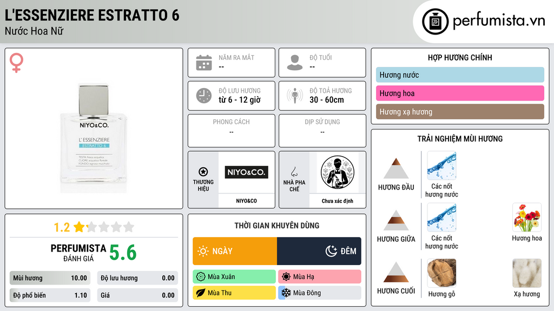Choose the Mùa Đông season bar
The width and height of the screenshot is (554, 311).
tap(319, 293)
